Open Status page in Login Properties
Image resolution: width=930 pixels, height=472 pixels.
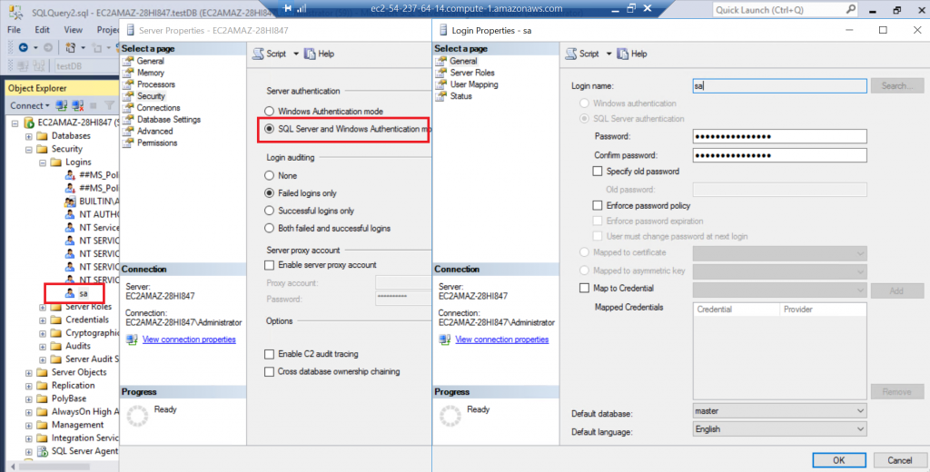coord(460,96)
